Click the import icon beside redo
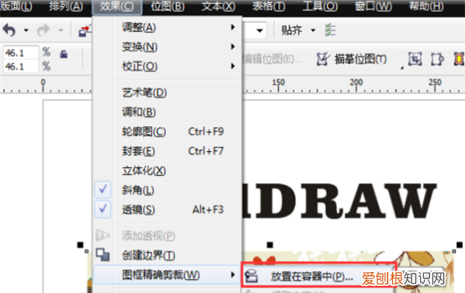The image size is (465, 293). (84, 31)
